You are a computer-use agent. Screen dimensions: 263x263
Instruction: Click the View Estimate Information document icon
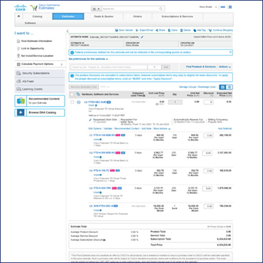coord(18,41)
